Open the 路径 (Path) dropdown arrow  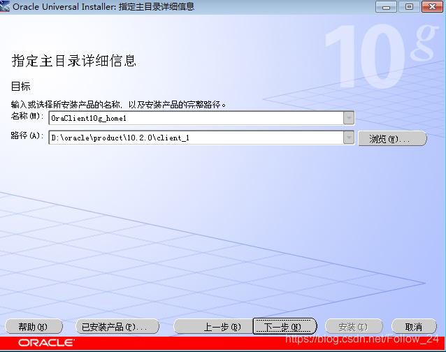(348, 138)
